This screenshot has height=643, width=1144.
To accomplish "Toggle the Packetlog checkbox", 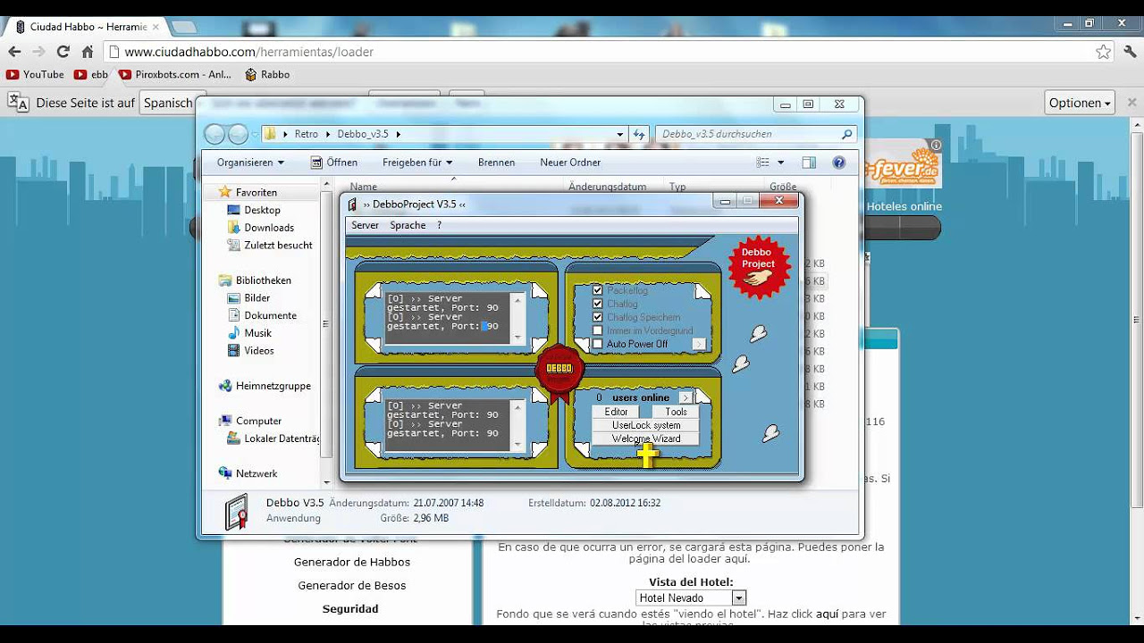I will tap(598, 291).
